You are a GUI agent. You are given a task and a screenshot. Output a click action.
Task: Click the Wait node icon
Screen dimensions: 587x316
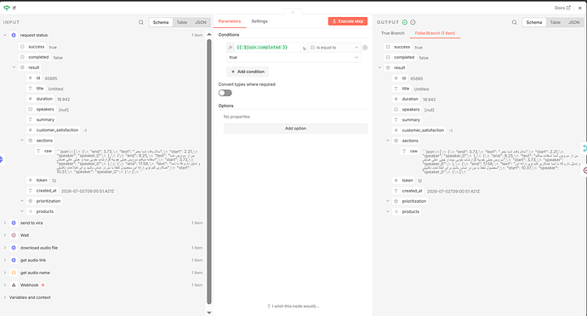[14, 235]
